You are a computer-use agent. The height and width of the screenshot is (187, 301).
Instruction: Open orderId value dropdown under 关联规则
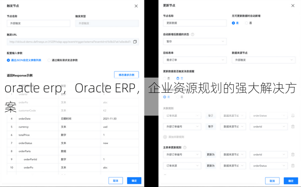coord(269,127)
